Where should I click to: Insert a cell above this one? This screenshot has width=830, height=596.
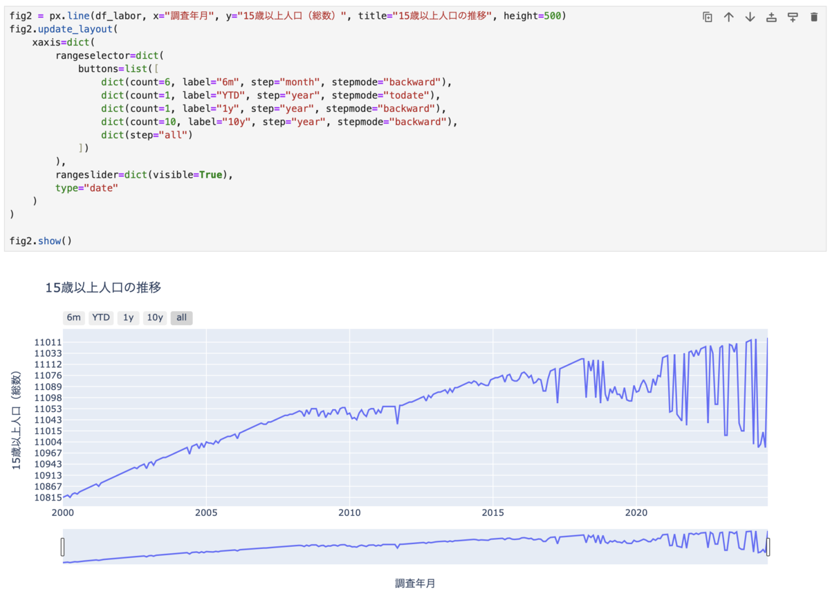pyautogui.click(x=771, y=17)
